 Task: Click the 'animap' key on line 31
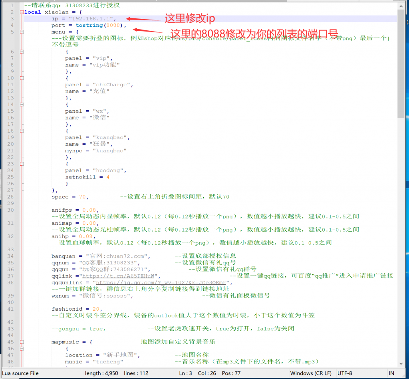click(x=62, y=223)
